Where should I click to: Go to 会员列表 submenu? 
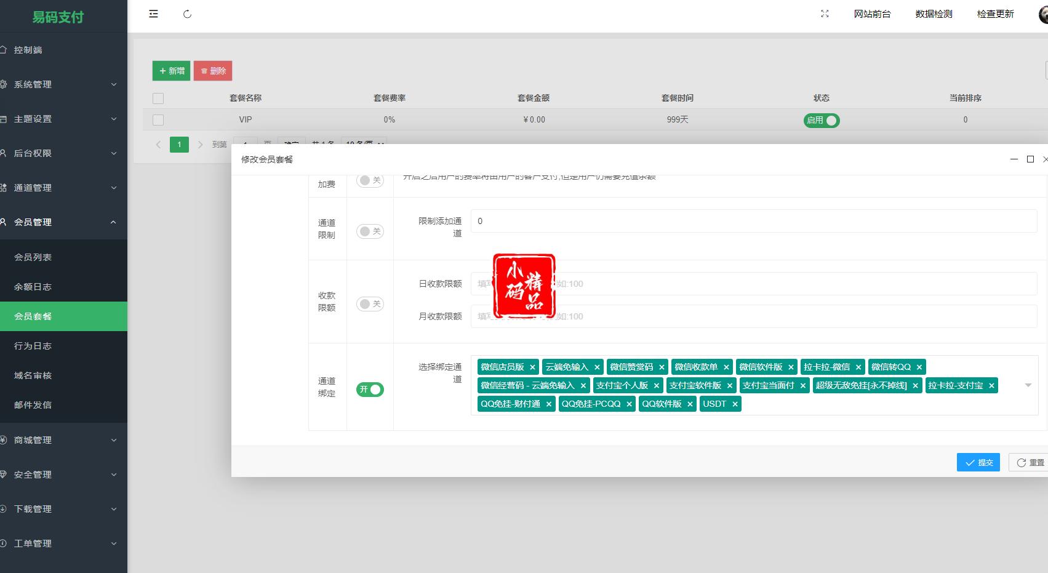(x=63, y=257)
